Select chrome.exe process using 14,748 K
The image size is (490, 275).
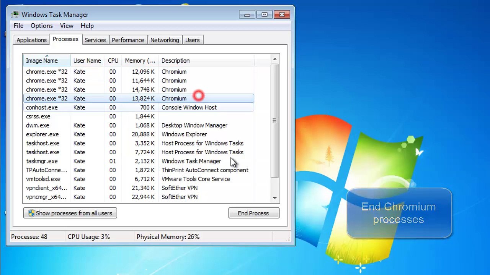click(x=138, y=89)
